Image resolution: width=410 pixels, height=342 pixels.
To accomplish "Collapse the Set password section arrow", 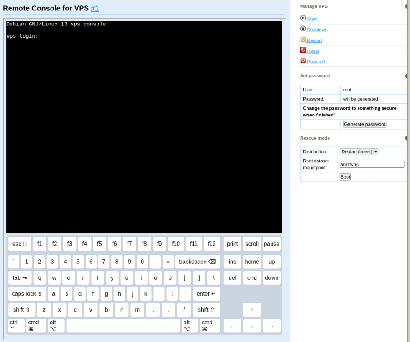I will (406, 76).
